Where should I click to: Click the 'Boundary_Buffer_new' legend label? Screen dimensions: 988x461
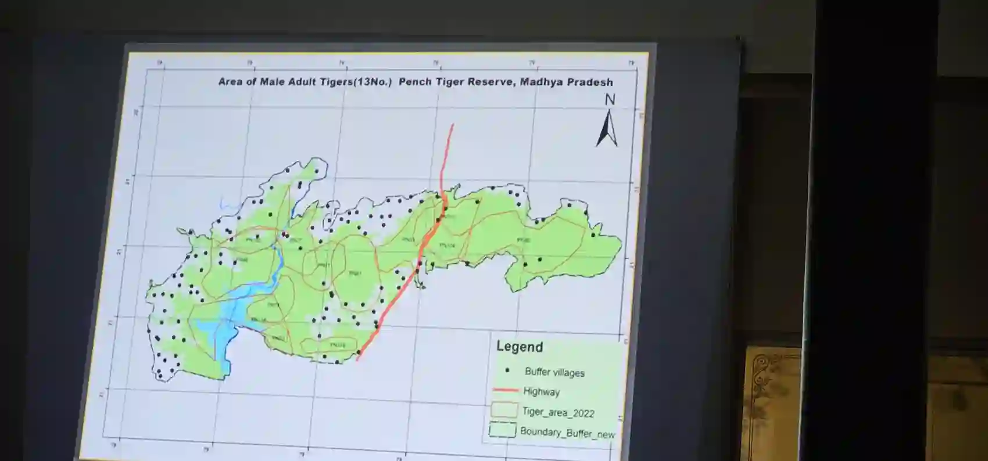tap(567, 433)
